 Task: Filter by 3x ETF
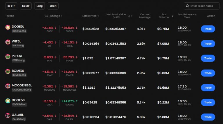[x=11, y=6]
